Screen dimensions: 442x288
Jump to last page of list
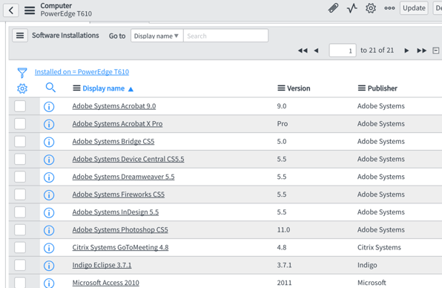point(422,50)
